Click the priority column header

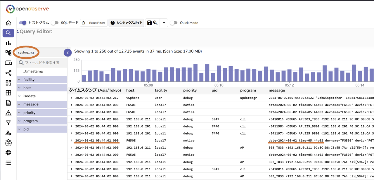(190, 90)
